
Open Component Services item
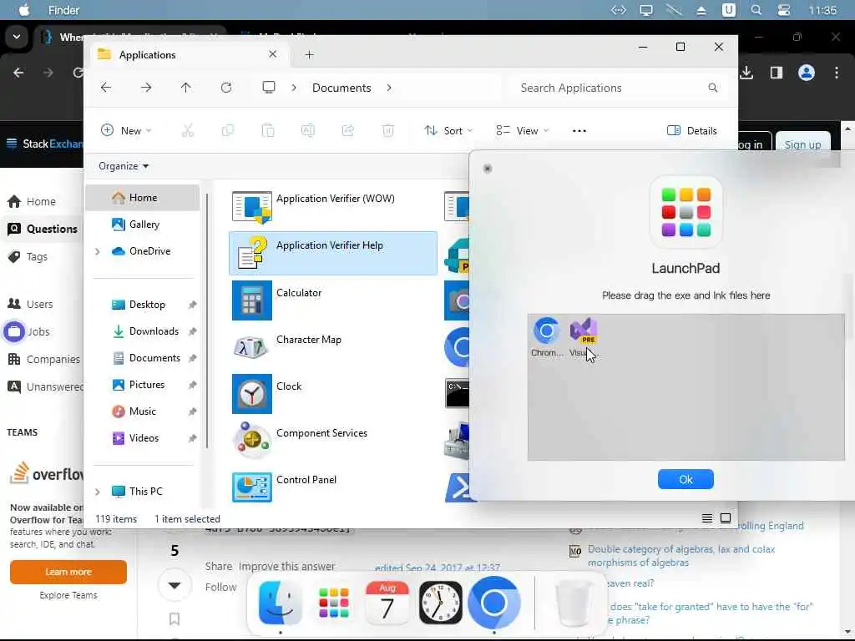332,441
